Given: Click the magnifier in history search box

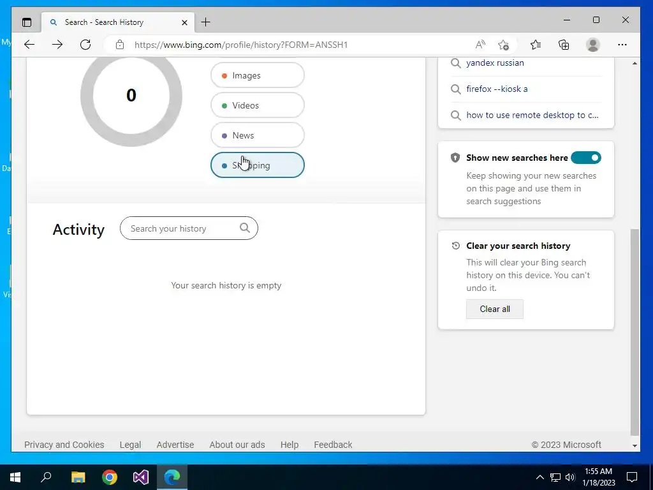Looking at the screenshot, I should 245,228.
